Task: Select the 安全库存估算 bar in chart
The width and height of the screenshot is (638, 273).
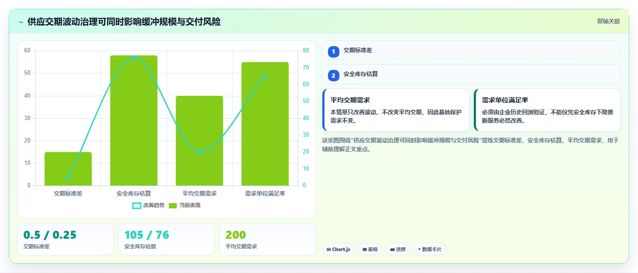Action: tap(134, 120)
